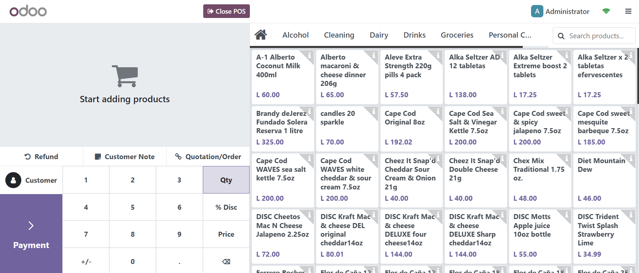Click the Administrator avatar icon
The height and width of the screenshot is (273, 639).
[x=537, y=11]
